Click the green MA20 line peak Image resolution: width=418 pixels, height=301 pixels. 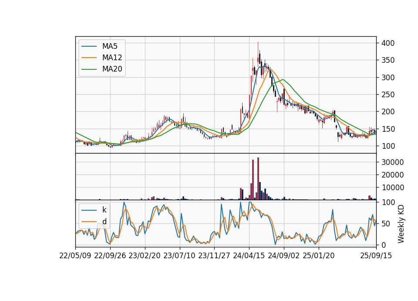pos(283,79)
